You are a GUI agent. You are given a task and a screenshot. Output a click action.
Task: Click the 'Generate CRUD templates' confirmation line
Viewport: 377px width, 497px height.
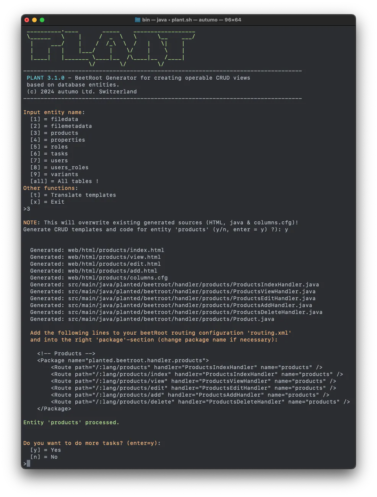[156, 229]
